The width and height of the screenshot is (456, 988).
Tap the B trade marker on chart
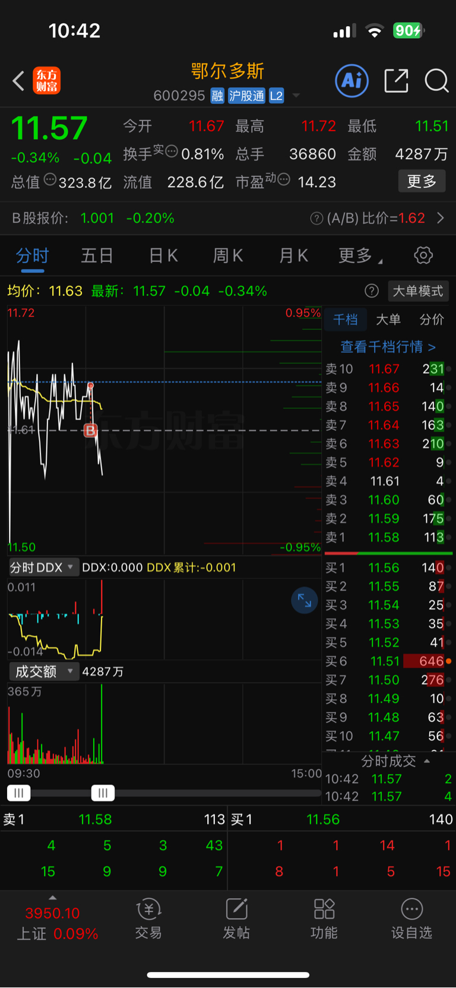coord(90,430)
